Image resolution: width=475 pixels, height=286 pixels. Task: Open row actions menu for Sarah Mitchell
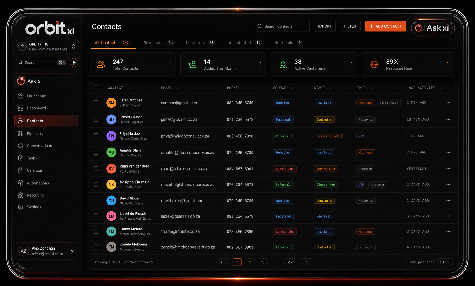449,103
